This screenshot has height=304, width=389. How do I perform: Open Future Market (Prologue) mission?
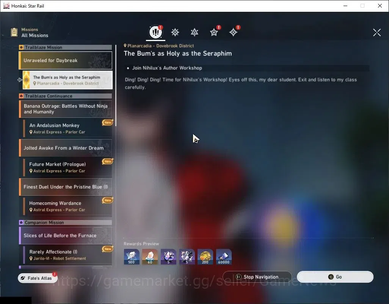[x=67, y=167]
